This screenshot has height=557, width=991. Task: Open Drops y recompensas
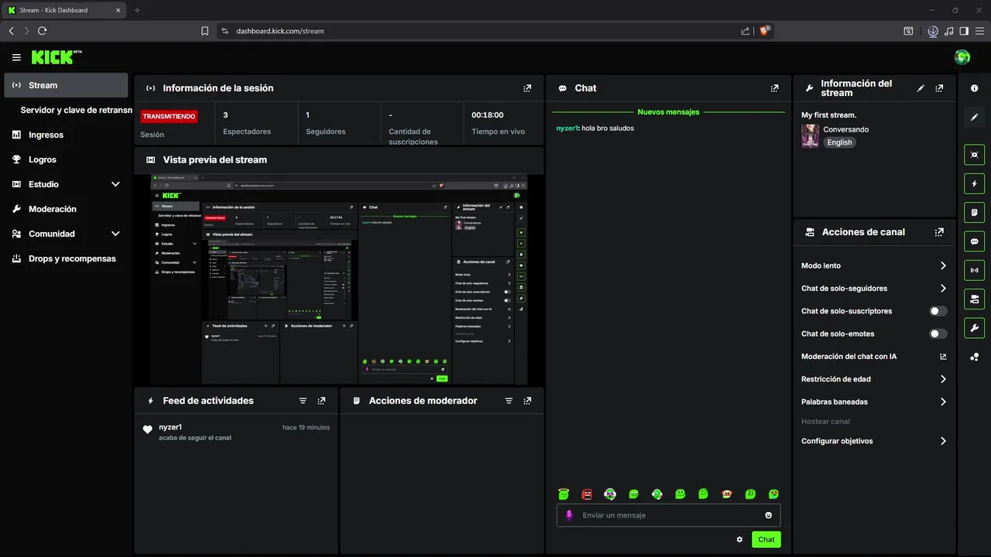click(66, 258)
